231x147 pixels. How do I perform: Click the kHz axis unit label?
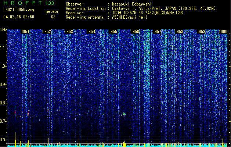[x=3, y=30]
